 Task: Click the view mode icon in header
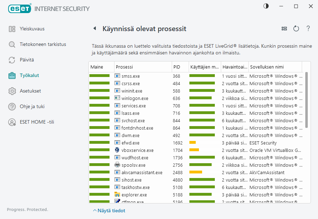(x=284, y=29)
